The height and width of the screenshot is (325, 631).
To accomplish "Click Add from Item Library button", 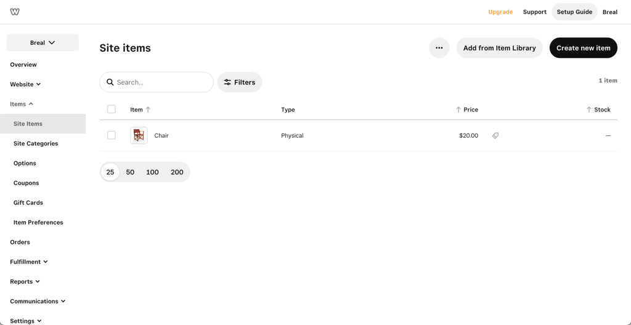I will pyautogui.click(x=499, y=48).
